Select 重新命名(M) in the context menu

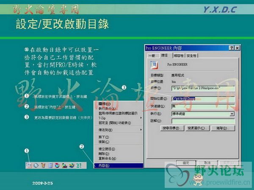point(119,158)
